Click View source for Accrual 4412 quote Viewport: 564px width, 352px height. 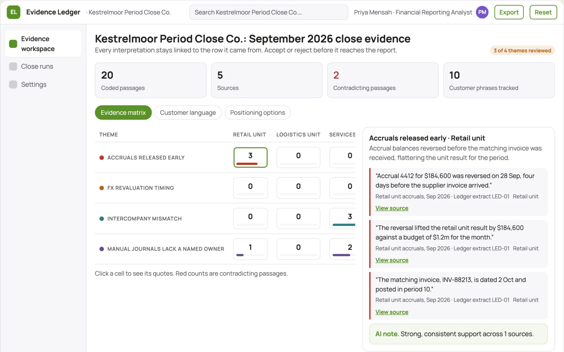click(x=392, y=208)
